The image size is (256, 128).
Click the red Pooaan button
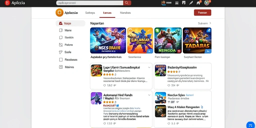pyautogui.click(x=202, y=12)
